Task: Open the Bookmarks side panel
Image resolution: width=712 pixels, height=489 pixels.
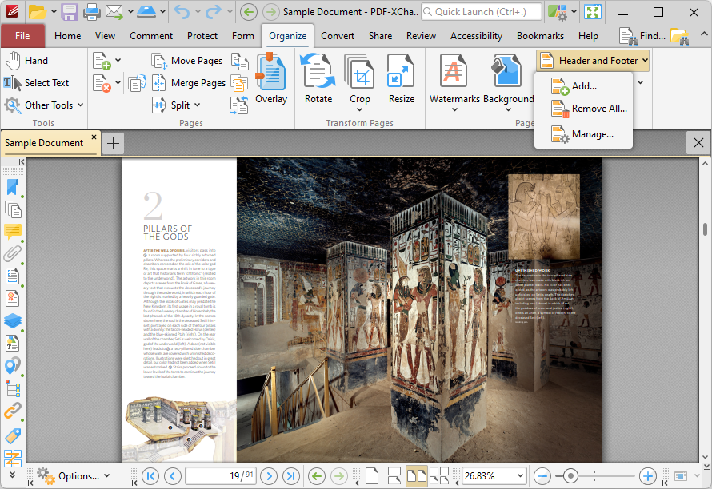Action: (x=13, y=187)
